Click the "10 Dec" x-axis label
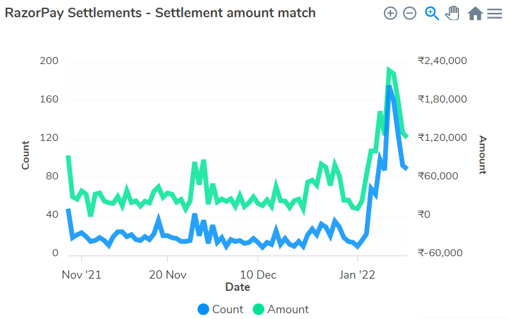The width and height of the screenshot is (509, 319). pyautogui.click(x=258, y=275)
